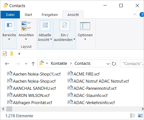Click icon of Aachen Nokia-Shop(1).vcf
This screenshot has height=120, width=144.
(10, 73)
